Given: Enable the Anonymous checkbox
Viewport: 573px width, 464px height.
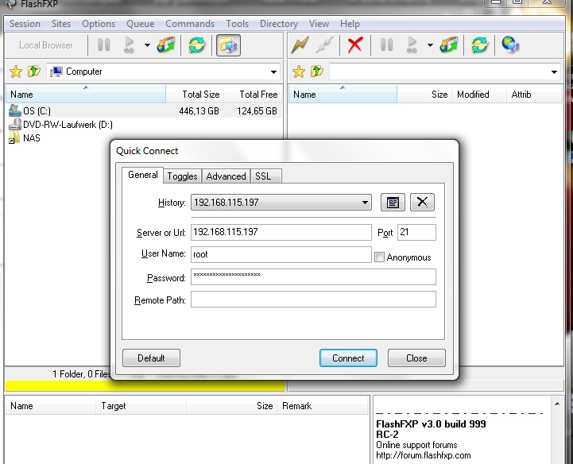Looking at the screenshot, I should 379,257.
